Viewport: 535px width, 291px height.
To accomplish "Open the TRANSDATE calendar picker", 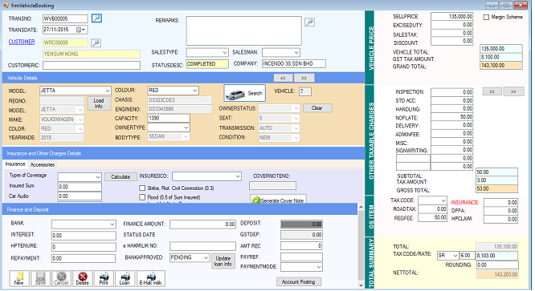I will pos(80,30).
